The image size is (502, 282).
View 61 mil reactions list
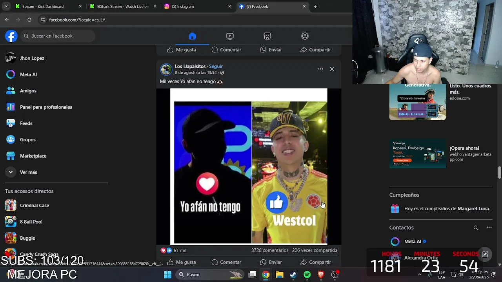point(173,251)
